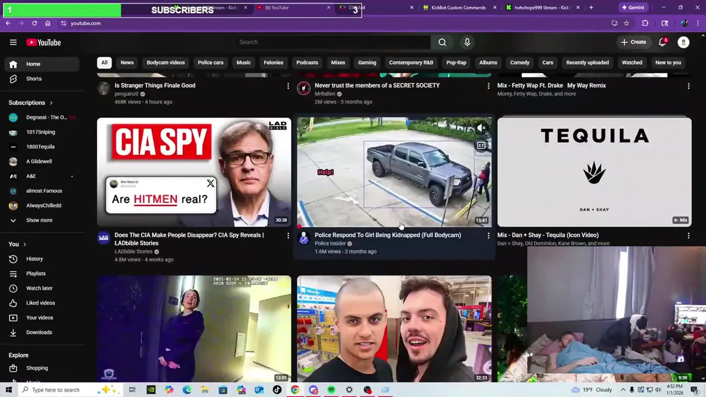Open options for Fetty Wap mix
This screenshot has width=706, height=397.
[688, 86]
